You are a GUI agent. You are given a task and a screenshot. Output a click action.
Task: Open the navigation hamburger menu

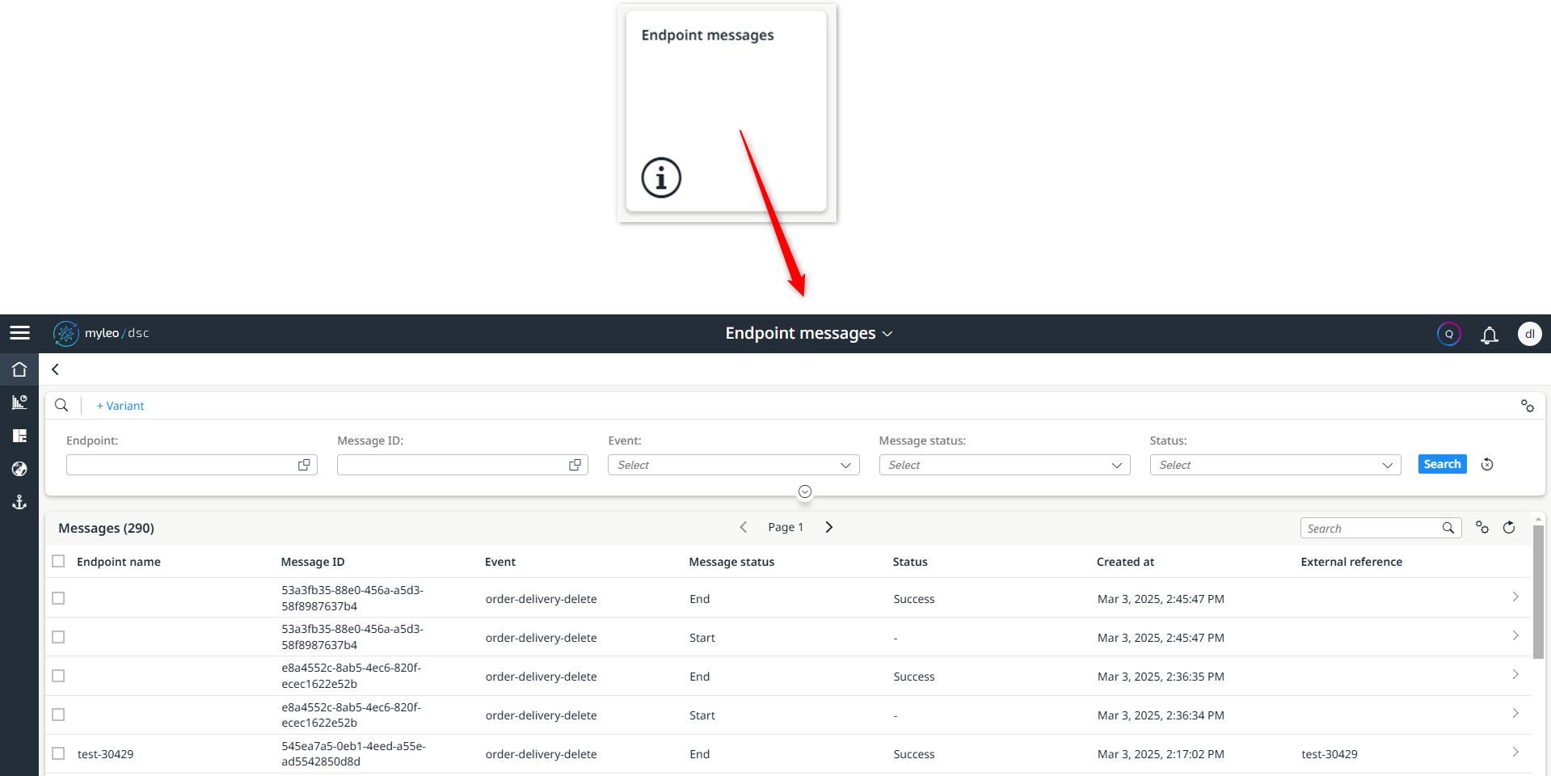(x=20, y=333)
